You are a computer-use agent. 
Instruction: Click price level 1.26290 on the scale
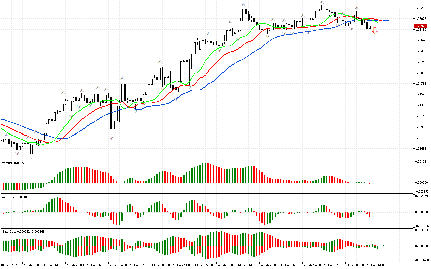coord(421,8)
